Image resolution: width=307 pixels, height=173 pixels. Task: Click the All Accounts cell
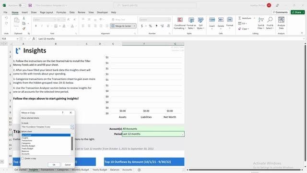(153, 129)
